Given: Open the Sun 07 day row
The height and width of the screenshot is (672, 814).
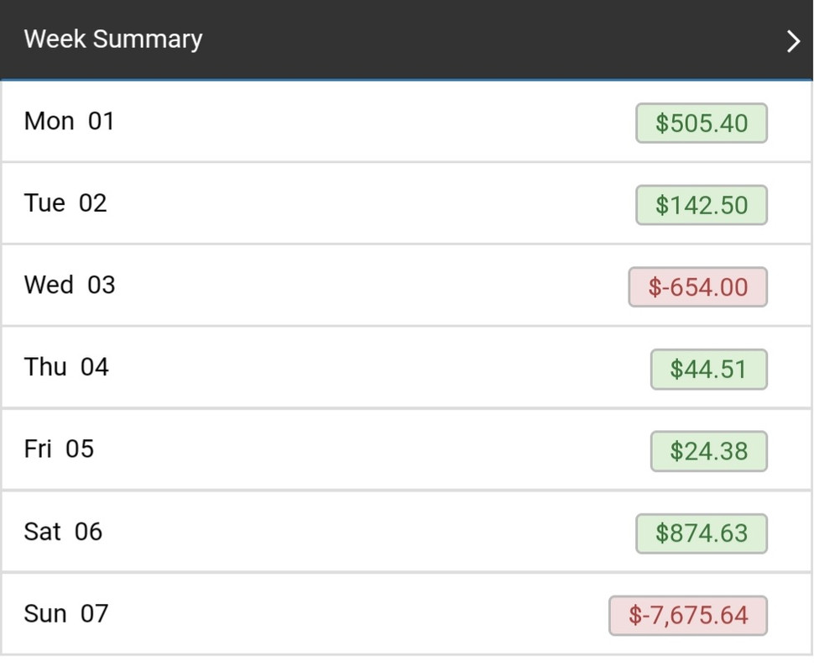Looking at the screenshot, I should (x=66, y=614).
